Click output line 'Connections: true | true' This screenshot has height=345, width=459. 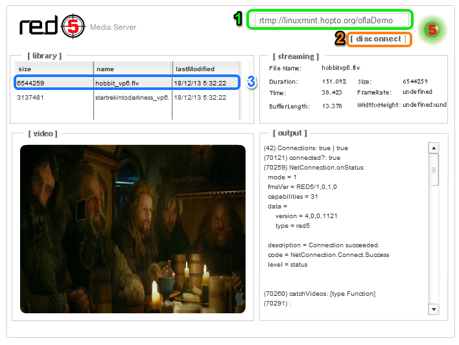coord(306,148)
